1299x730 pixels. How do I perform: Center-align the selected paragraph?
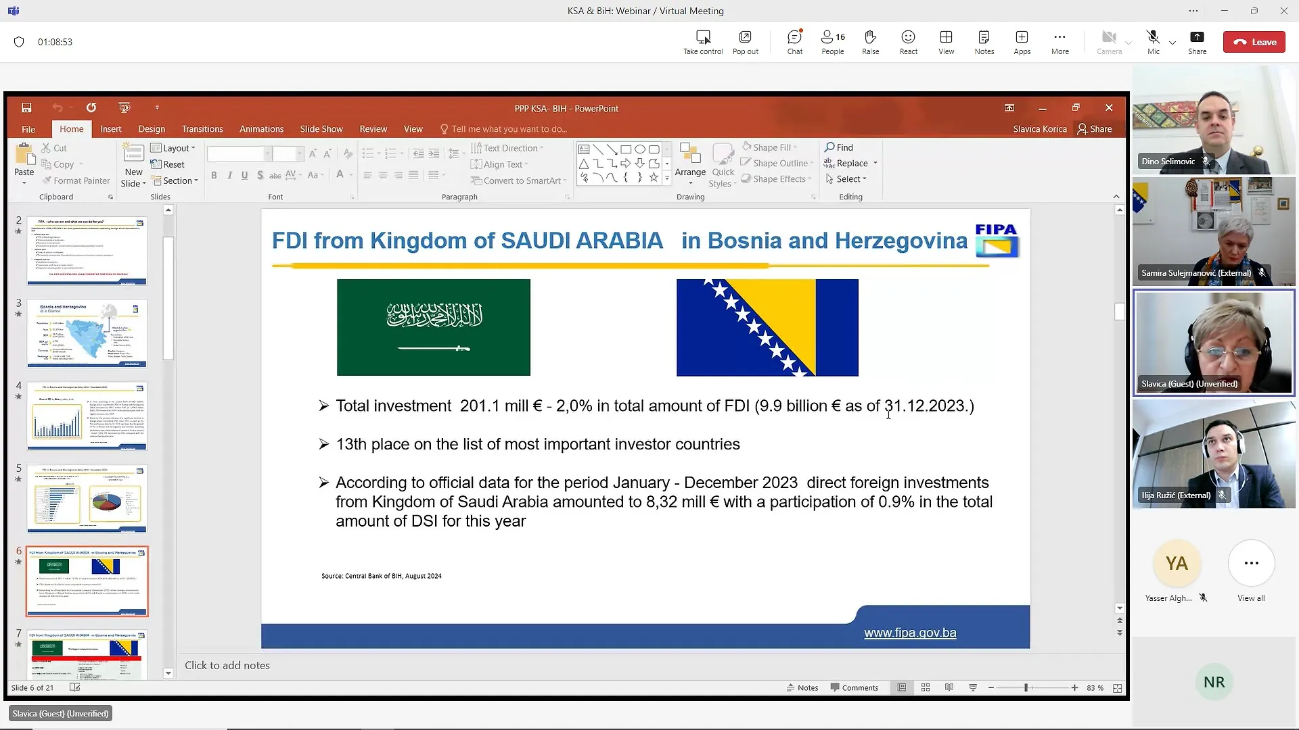[383, 175]
